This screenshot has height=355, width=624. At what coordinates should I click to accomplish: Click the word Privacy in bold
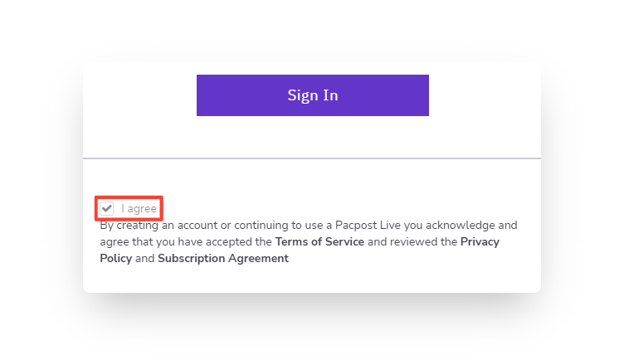480,242
